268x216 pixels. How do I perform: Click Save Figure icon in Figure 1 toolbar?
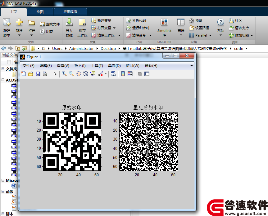coord(38,74)
